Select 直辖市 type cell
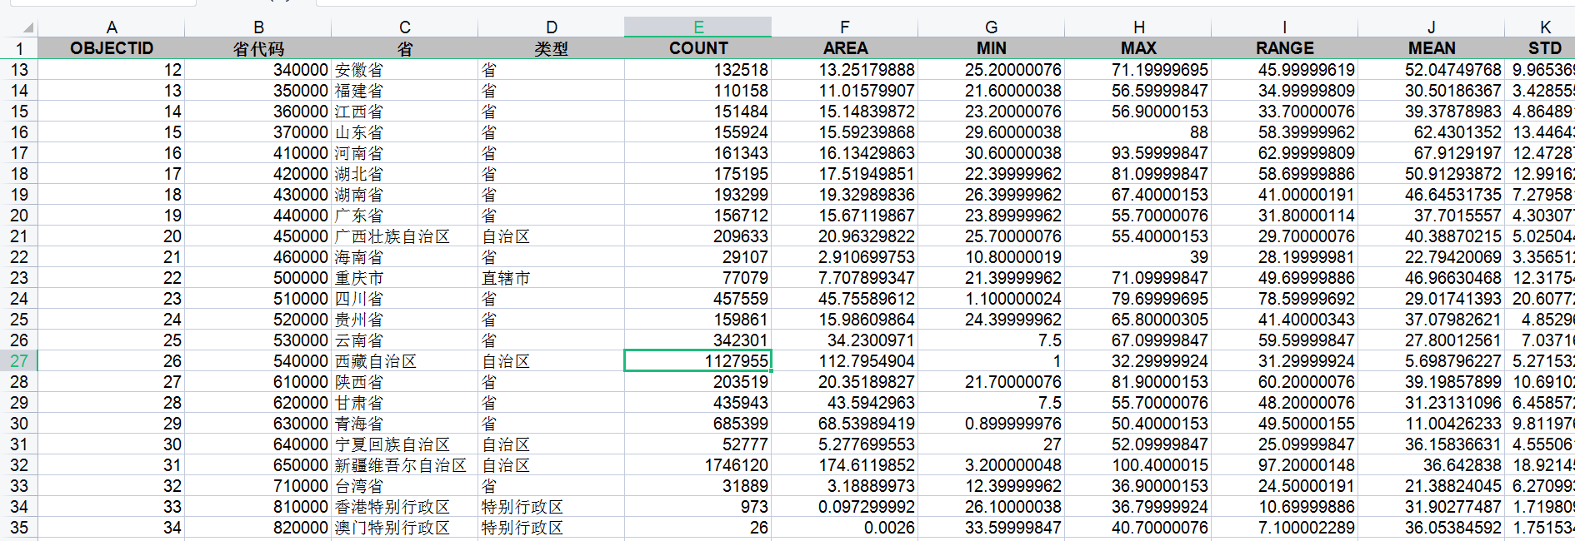1575x541 pixels. pyautogui.click(x=552, y=278)
